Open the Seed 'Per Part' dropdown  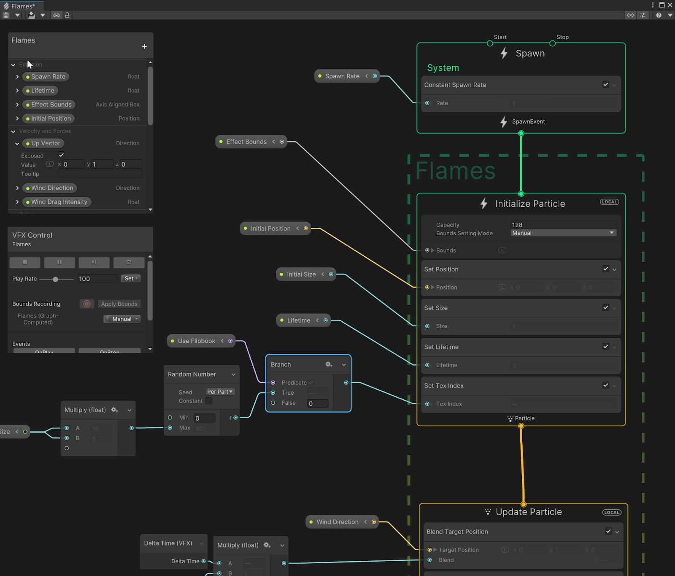pyautogui.click(x=219, y=391)
